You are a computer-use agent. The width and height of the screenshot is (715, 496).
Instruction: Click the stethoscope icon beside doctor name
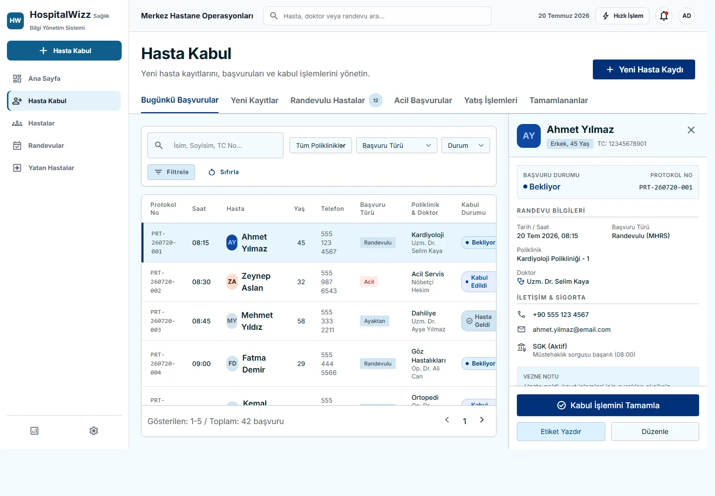click(x=521, y=281)
